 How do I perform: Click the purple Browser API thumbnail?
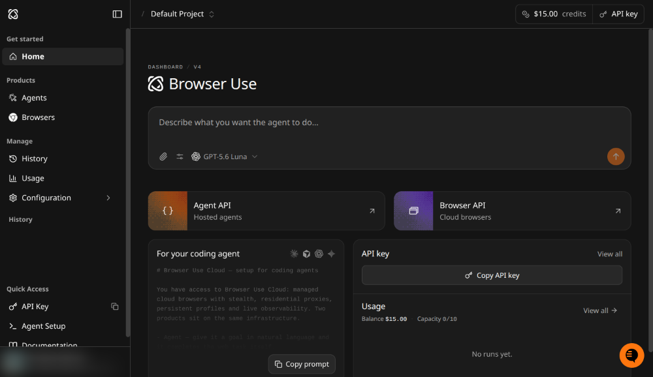(413, 211)
